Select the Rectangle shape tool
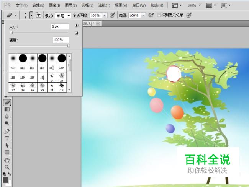249x187 pixels. [x=7, y=152]
